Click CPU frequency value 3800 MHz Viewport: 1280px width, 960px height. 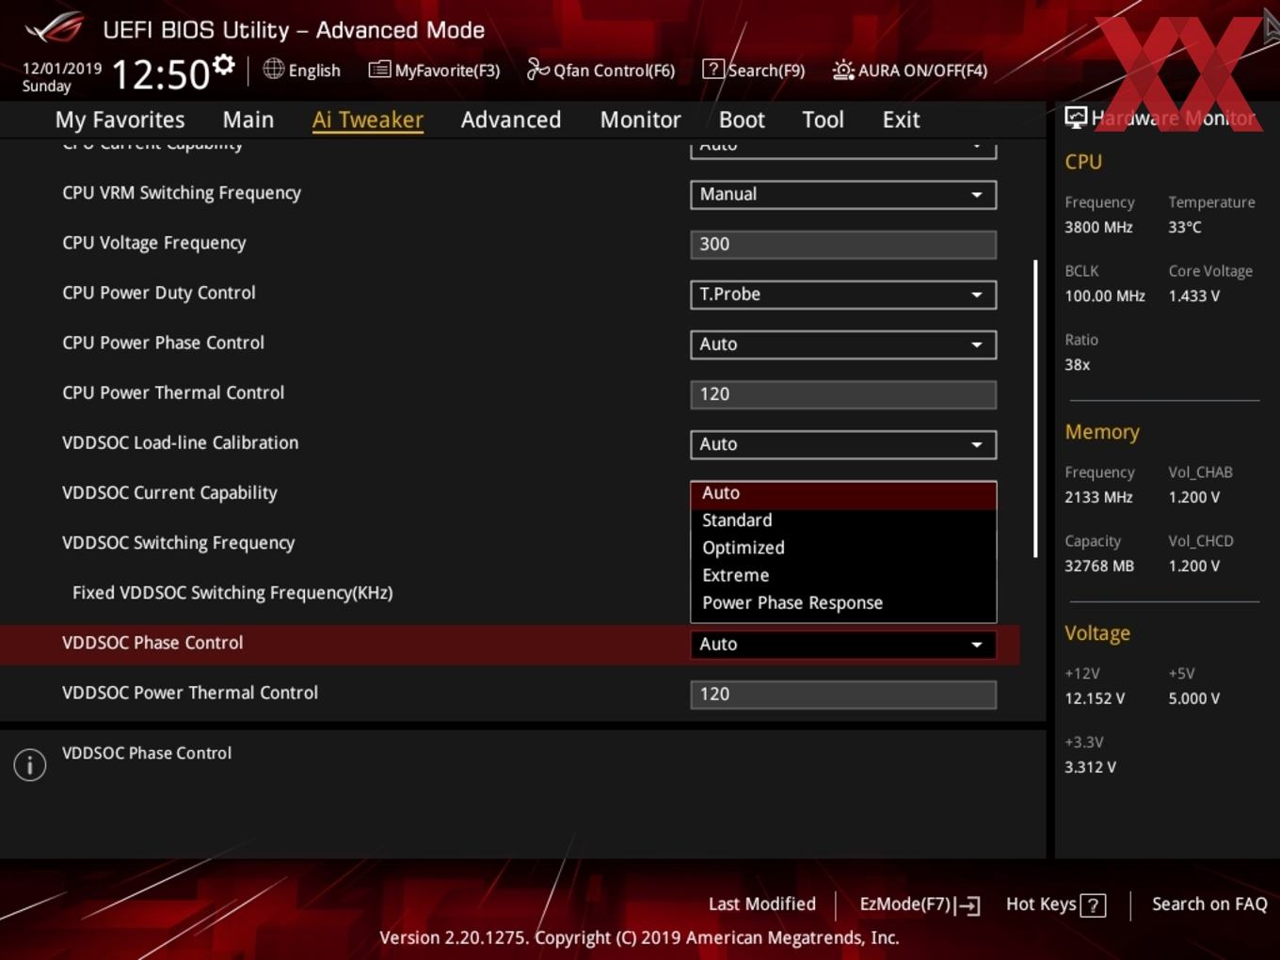1098,227
